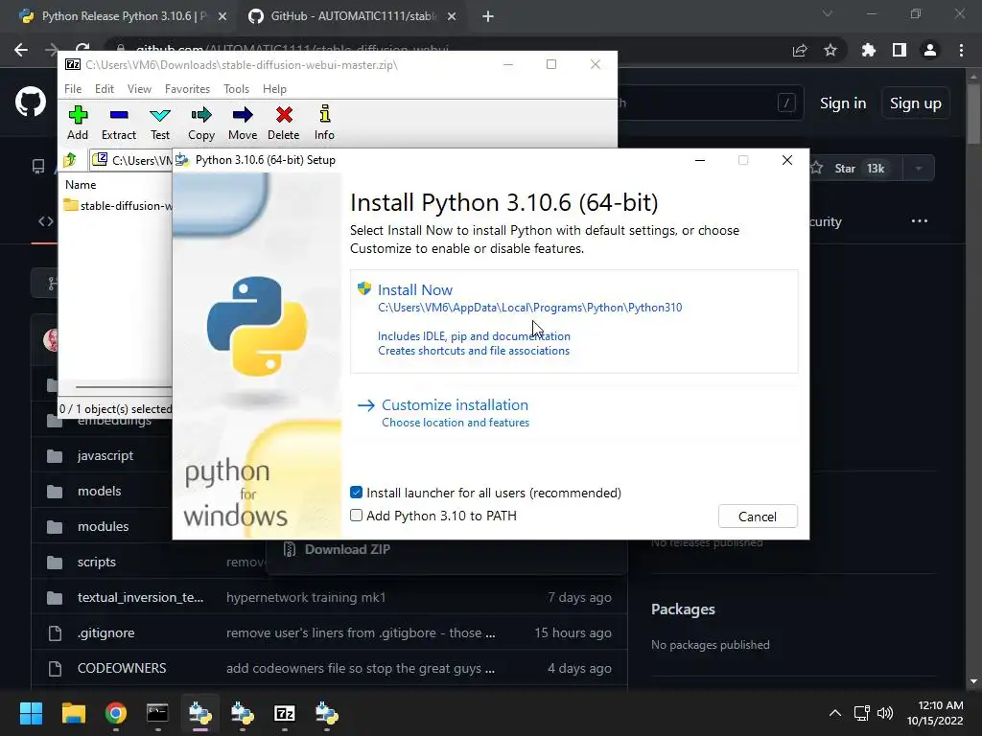Close the GitHub AUTOMATIC1111 tab

452,16
